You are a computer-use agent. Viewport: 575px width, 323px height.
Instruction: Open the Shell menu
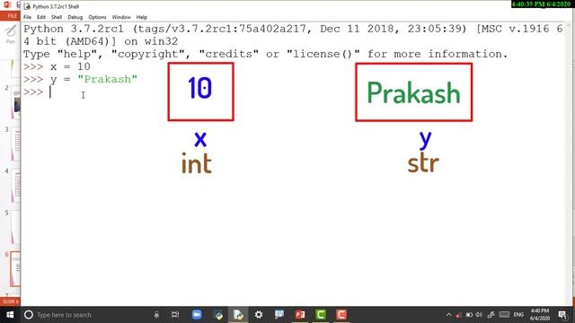coord(57,17)
